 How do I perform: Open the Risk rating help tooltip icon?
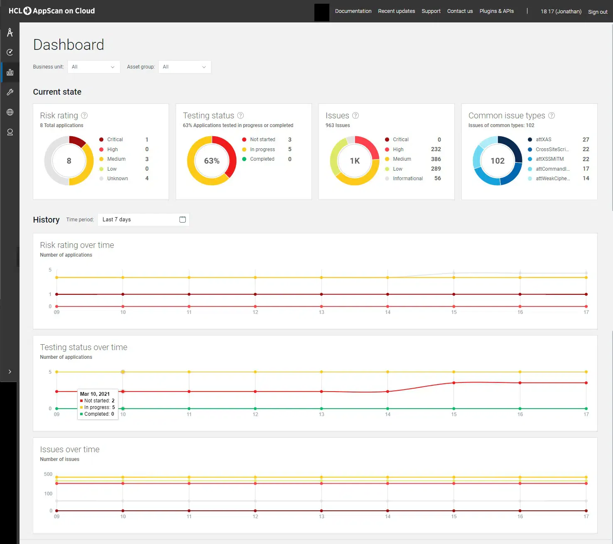pyautogui.click(x=85, y=115)
